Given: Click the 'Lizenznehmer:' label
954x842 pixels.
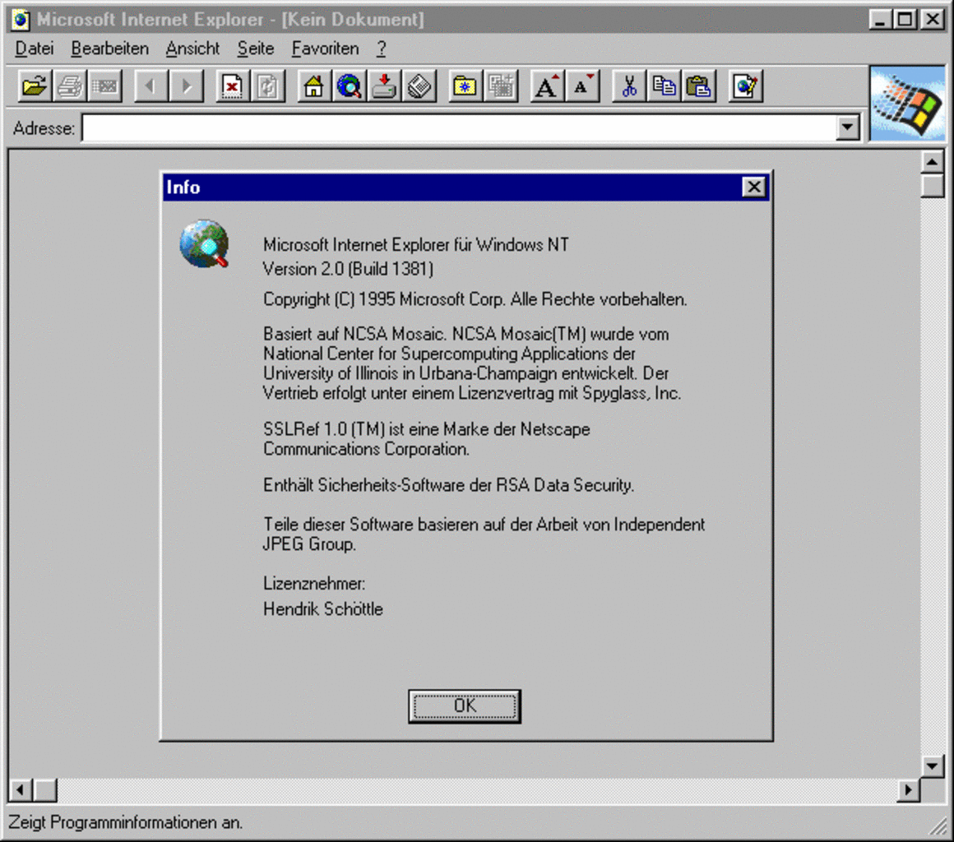Looking at the screenshot, I should tap(314, 584).
